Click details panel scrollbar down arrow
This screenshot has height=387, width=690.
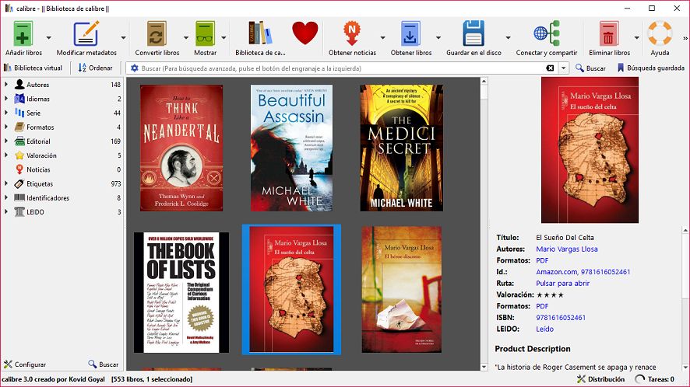(x=685, y=368)
